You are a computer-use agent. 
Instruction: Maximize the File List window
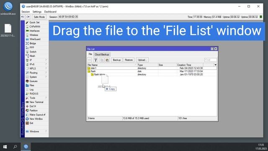click(212, 49)
